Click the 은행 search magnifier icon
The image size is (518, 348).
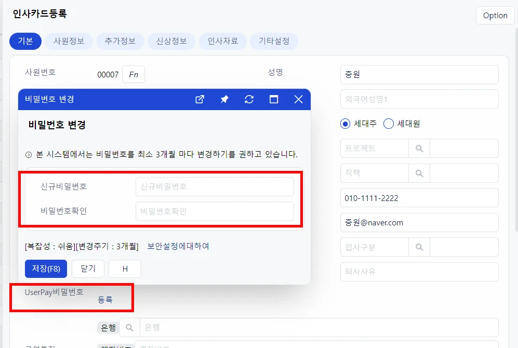click(x=129, y=328)
